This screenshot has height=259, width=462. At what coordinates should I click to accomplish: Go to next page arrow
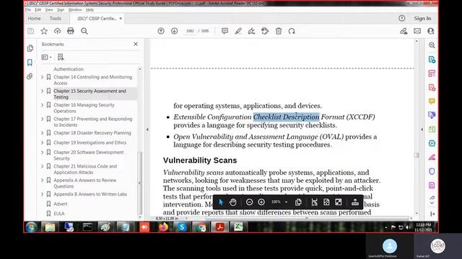(x=175, y=31)
